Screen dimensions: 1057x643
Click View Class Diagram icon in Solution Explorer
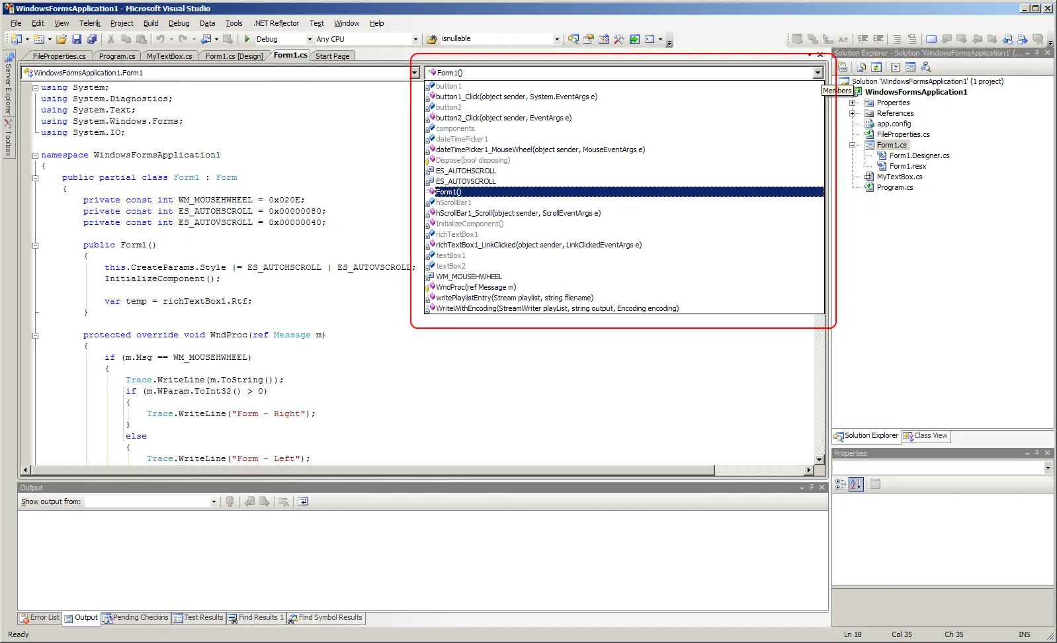click(925, 67)
